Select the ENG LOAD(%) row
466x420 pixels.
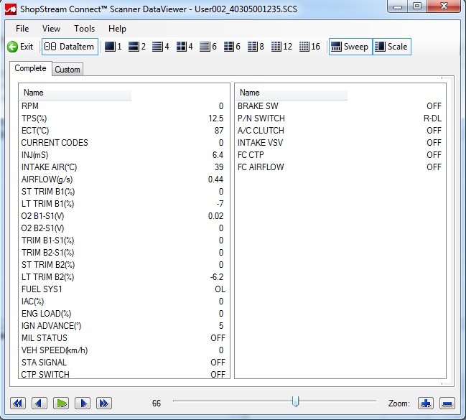[124, 314]
